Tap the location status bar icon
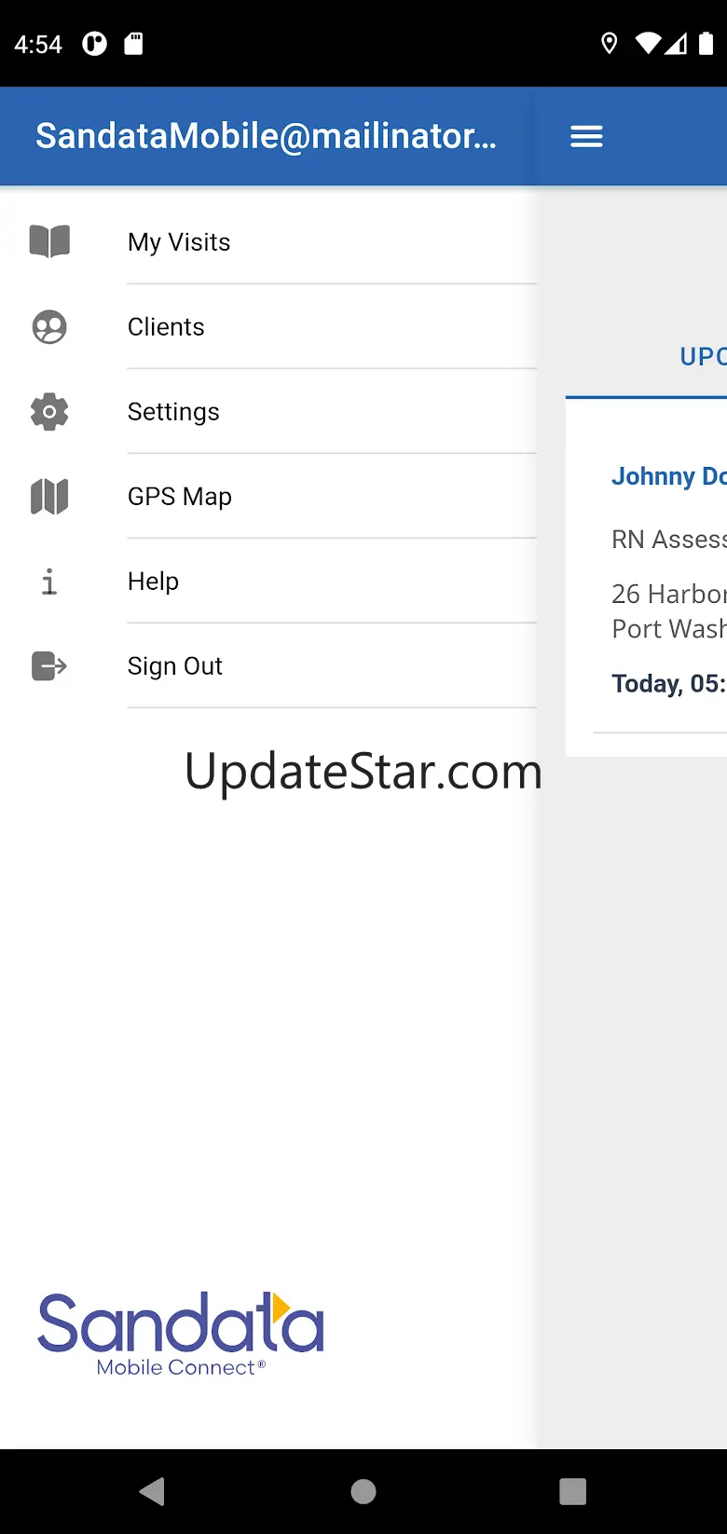The height and width of the screenshot is (1534, 727). pos(610,44)
